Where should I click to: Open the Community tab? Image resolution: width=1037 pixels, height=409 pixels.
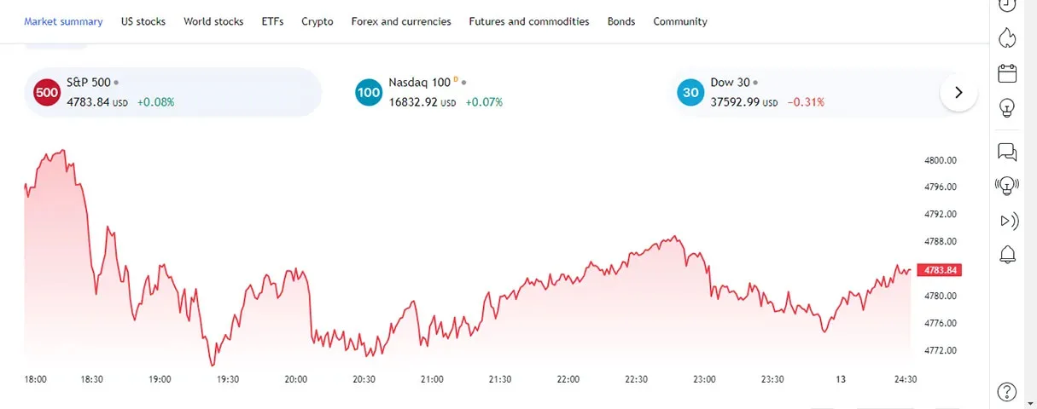[x=680, y=21]
